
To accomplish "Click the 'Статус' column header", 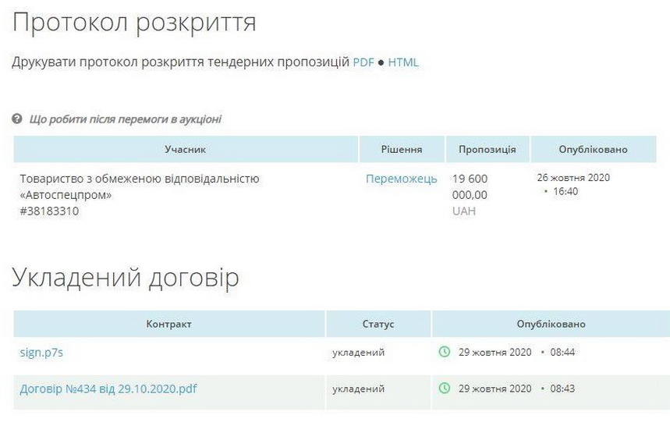I will coord(378,324).
